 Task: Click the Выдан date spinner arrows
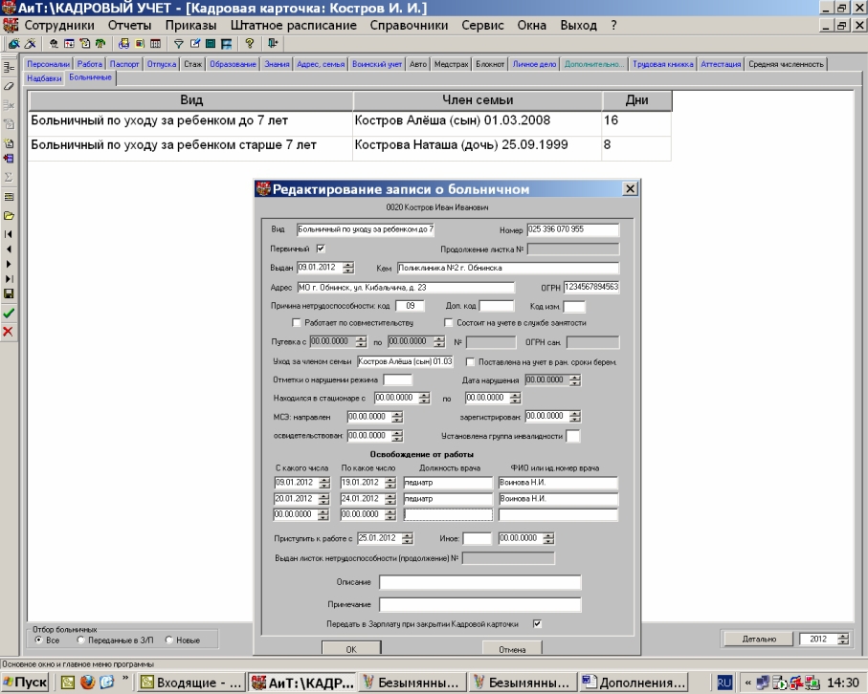tap(348, 268)
